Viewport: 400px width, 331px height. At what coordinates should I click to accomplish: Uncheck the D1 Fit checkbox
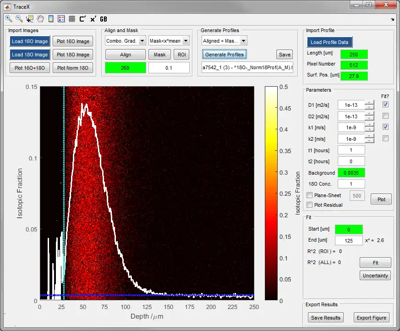(385, 105)
